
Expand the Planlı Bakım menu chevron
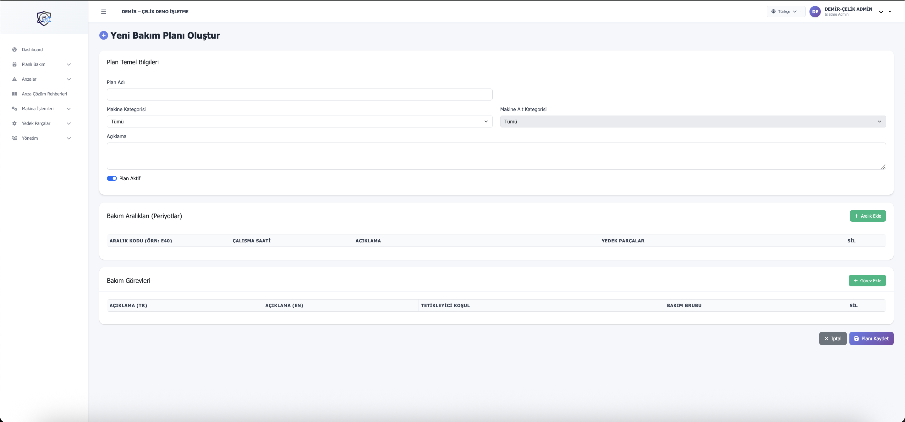coord(69,64)
